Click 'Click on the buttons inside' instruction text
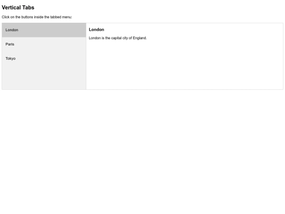 [37, 17]
